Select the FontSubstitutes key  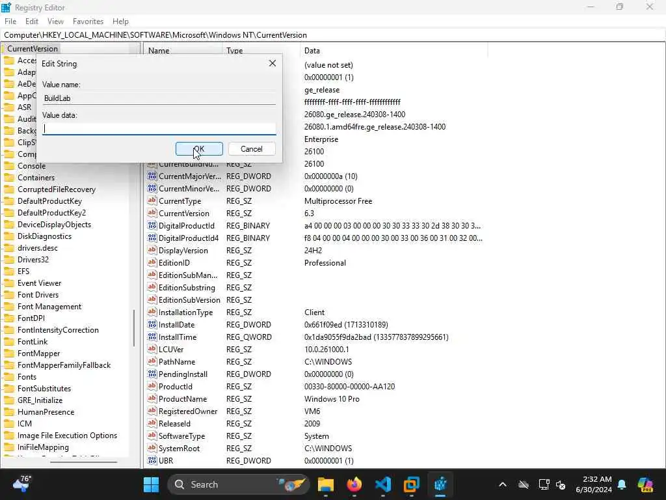click(x=44, y=389)
